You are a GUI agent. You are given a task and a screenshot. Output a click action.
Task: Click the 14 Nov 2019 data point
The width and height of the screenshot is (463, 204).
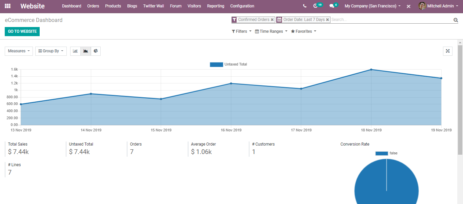coord(91,94)
